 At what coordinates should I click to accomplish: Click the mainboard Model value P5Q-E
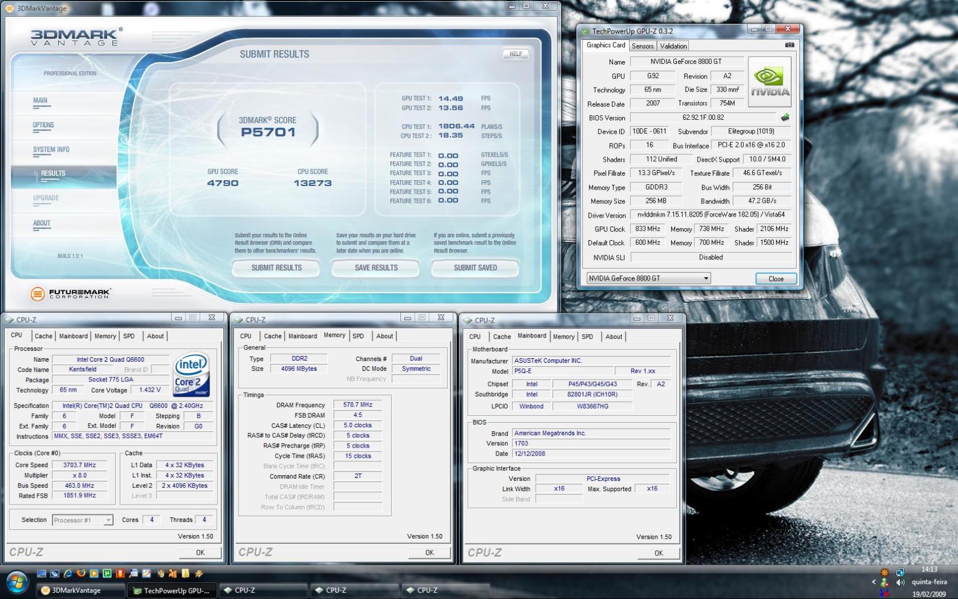pyautogui.click(x=562, y=371)
